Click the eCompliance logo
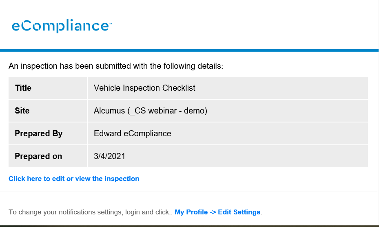379x227 pixels. [62, 26]
